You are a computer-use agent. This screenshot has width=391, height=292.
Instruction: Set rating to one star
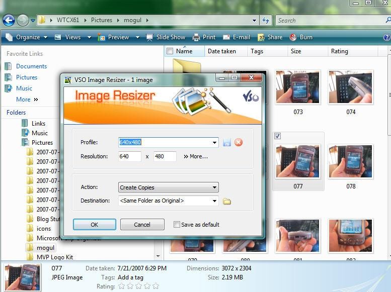tap(121, 286)
